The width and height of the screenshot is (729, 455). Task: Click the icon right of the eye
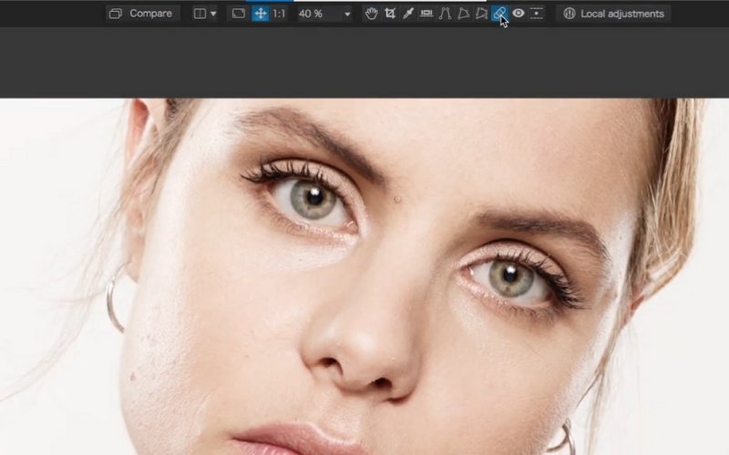pos(537,14)
